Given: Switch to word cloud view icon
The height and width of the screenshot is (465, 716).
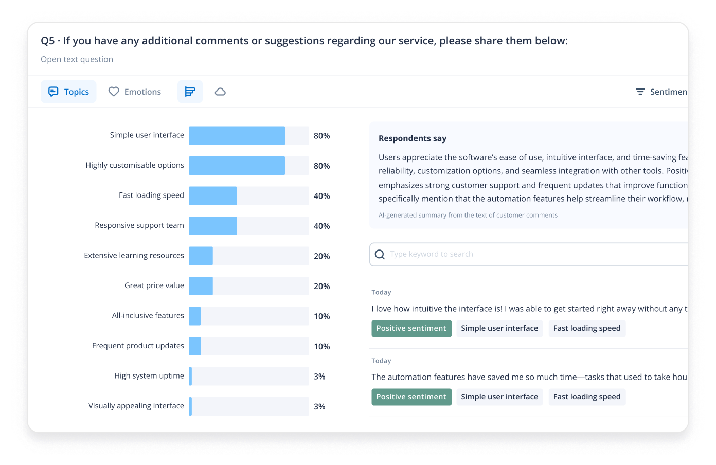Looking at the screenshot, I should coord(220,92).
